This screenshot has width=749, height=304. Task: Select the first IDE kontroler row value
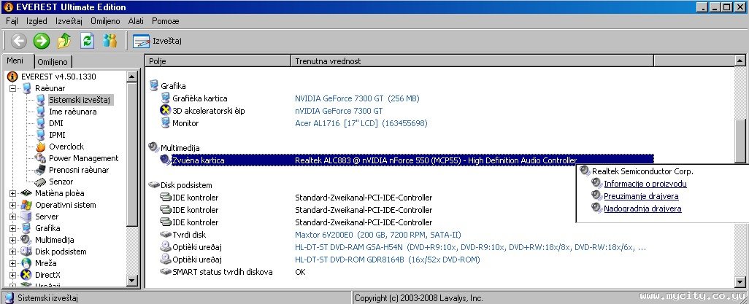point(364,198)
